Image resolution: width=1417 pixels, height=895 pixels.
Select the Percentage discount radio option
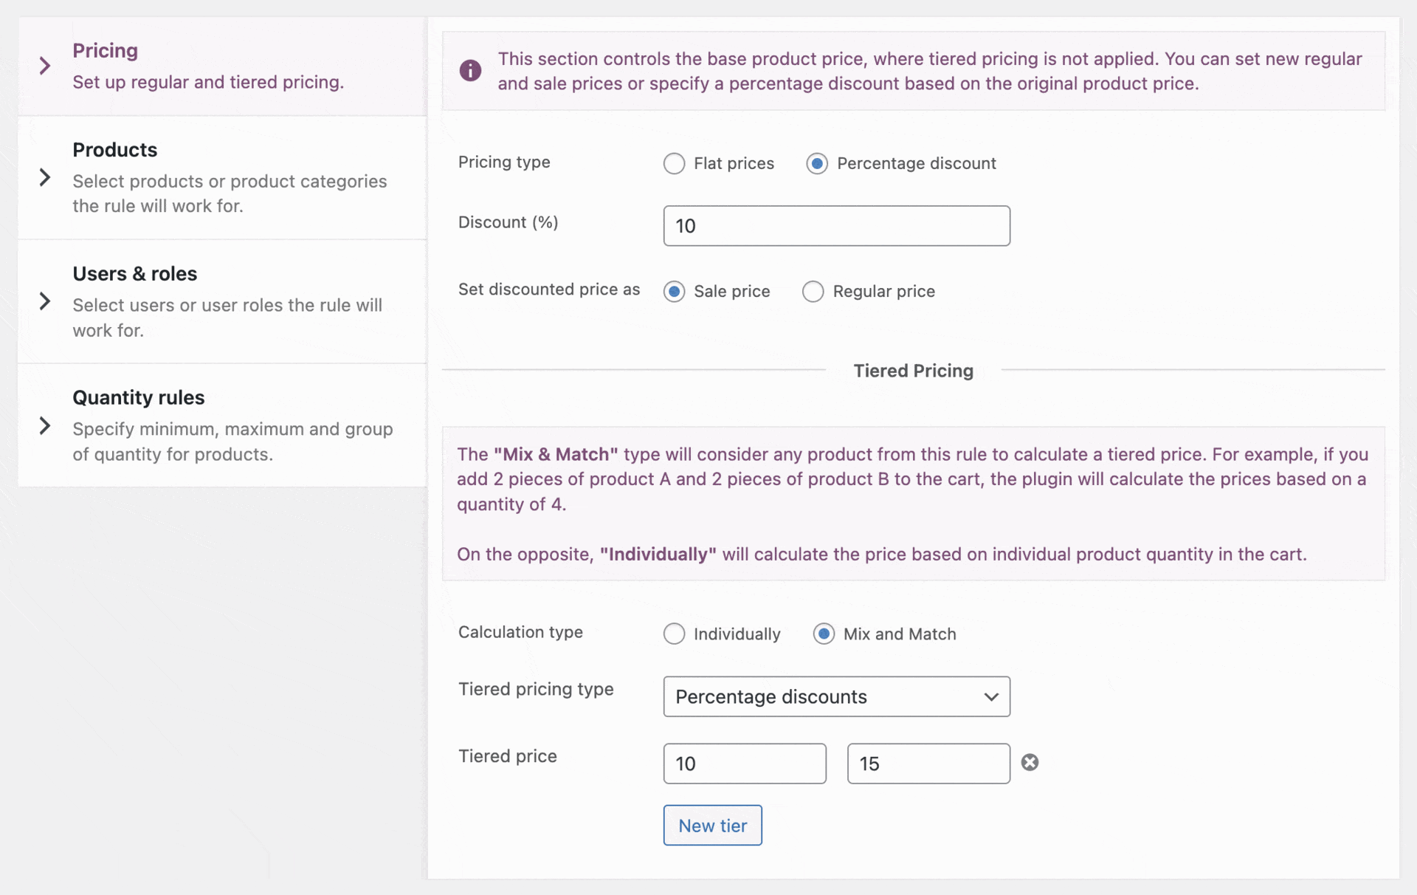817,163
